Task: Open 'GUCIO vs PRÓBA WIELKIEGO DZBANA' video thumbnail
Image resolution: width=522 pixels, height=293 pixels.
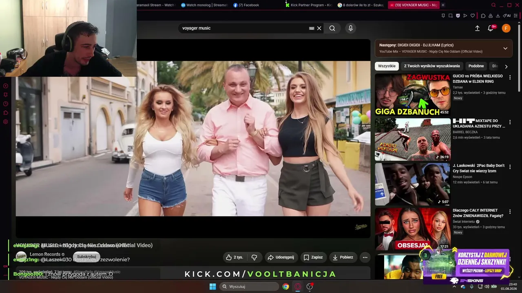Action: coord(413,94)
